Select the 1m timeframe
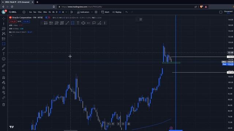This screenshot has width=234, height=131. pyautogui.click(x=30, y=12)
